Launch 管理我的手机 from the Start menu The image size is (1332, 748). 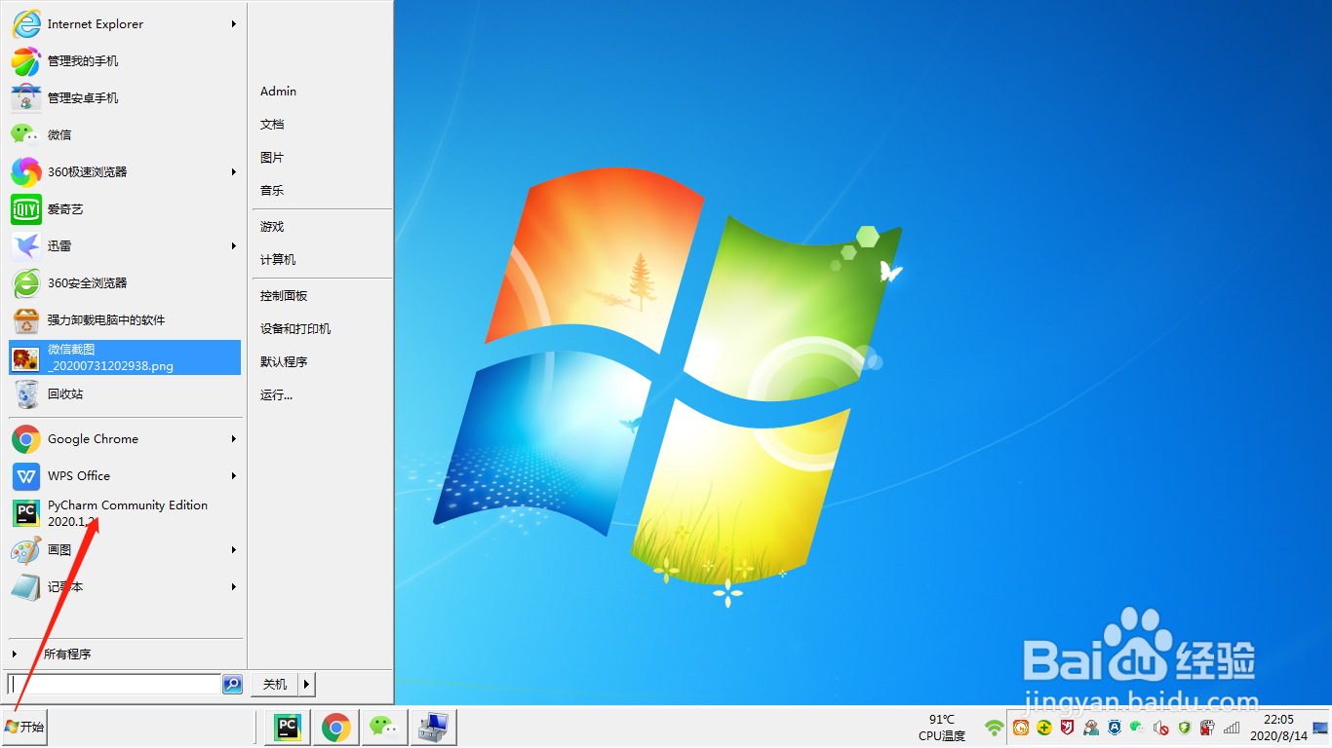click(x=125, y=60)
